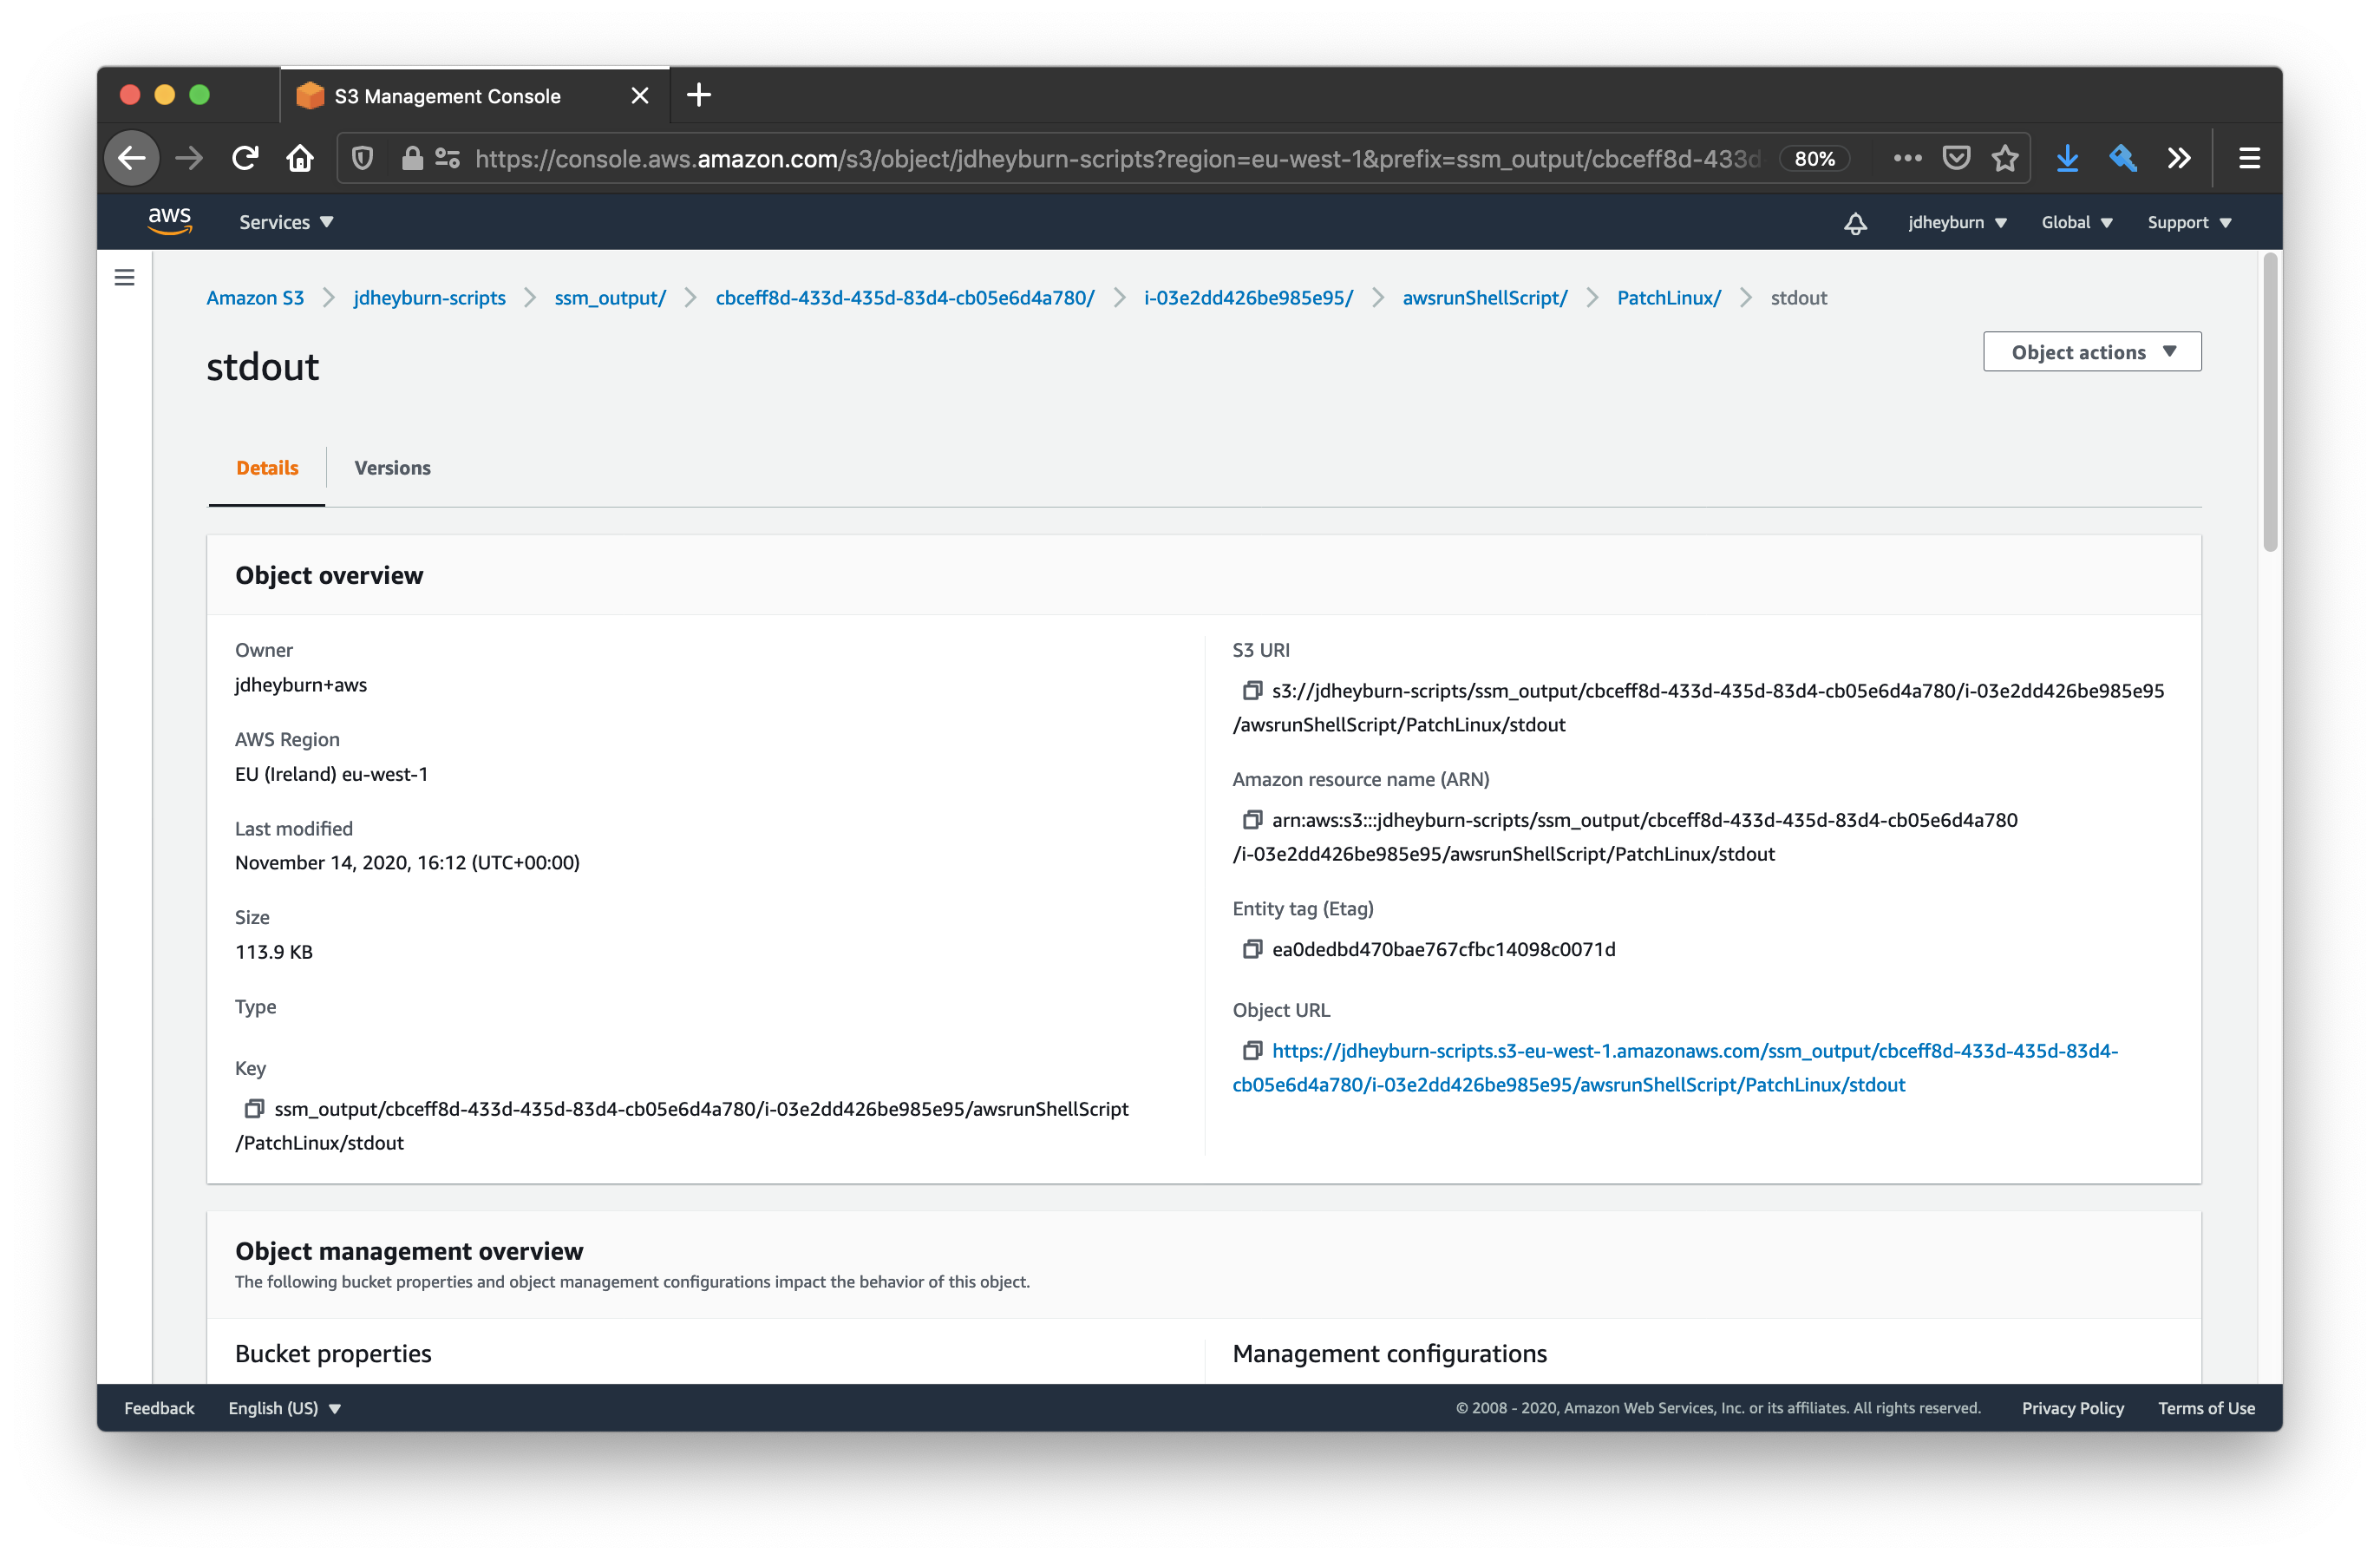2380x1560 pixels.
Task: Open the Firefox hamburger menu
Action: [2249, 158]
